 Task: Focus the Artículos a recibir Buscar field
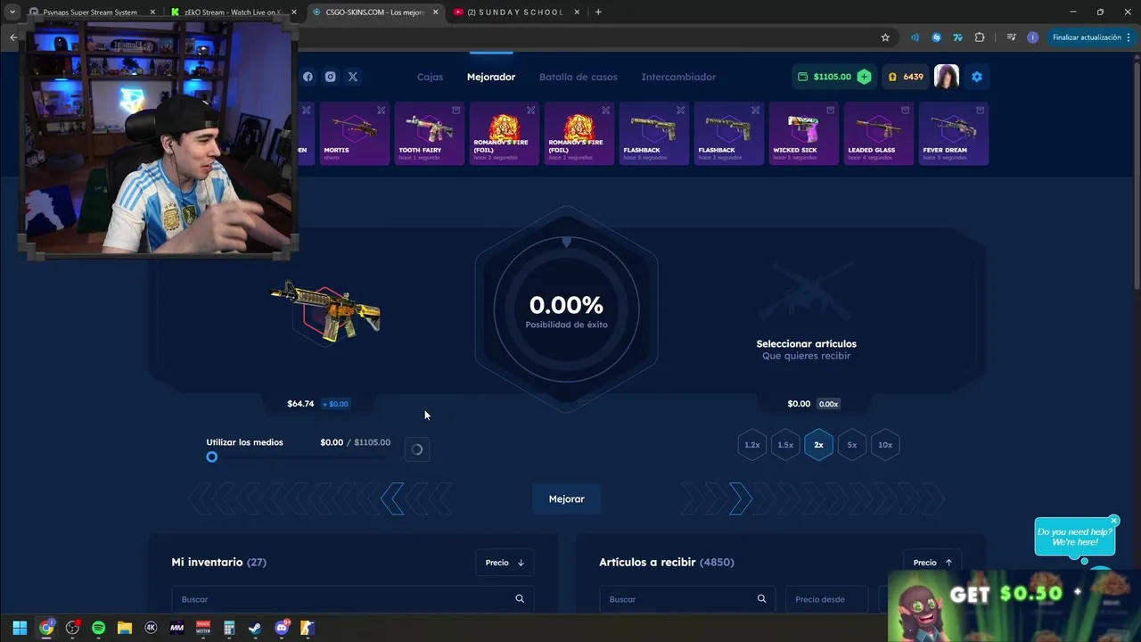(x=686, y=599)
